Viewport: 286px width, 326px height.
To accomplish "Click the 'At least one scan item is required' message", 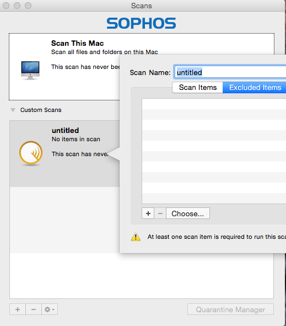I will (217, 237).
